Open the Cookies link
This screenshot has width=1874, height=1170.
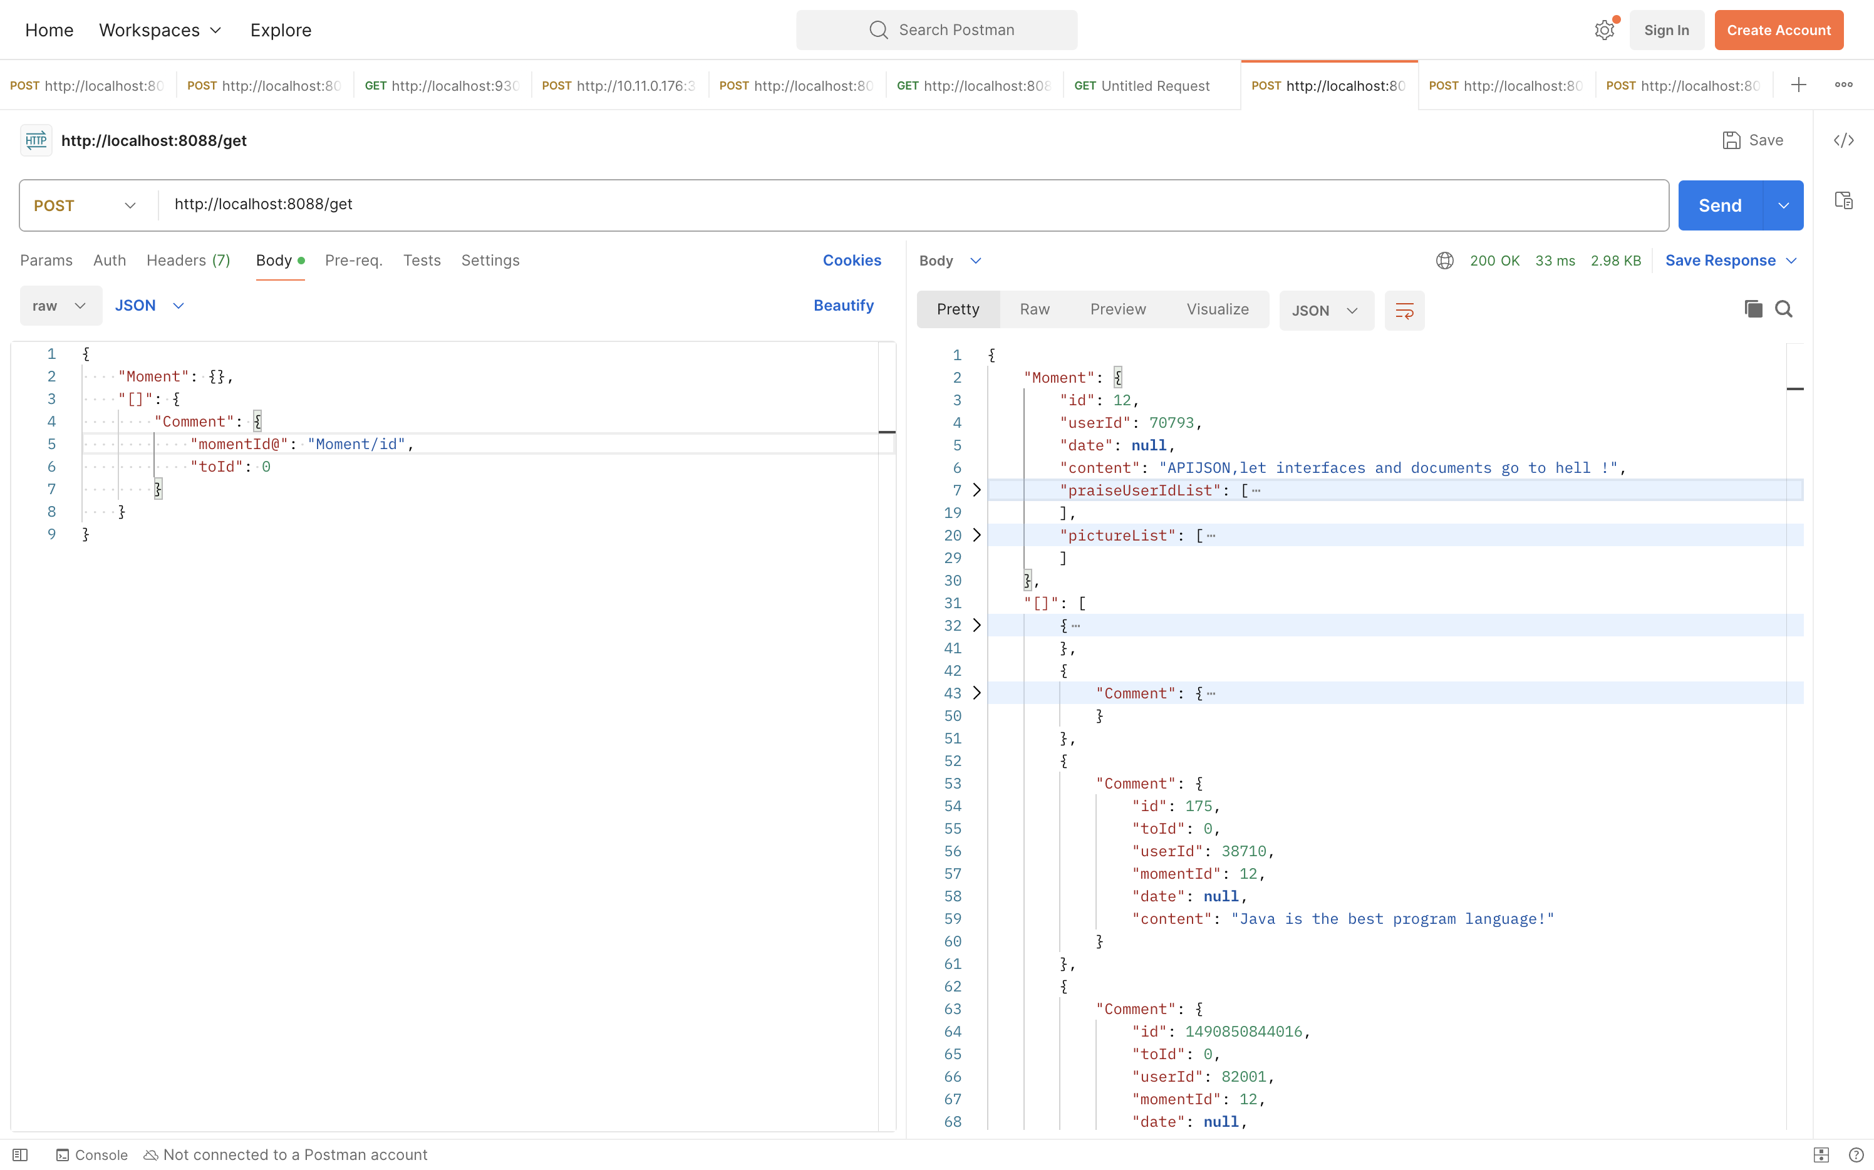pos(852,261)
